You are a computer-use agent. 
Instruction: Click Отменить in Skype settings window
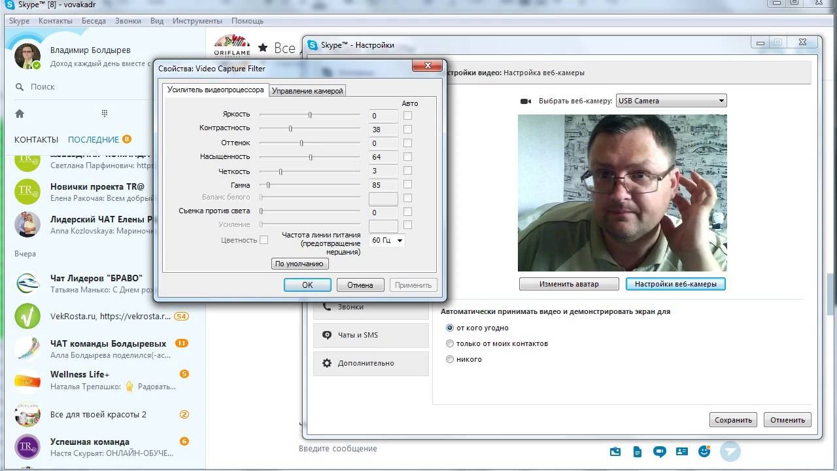coord(787,420)
